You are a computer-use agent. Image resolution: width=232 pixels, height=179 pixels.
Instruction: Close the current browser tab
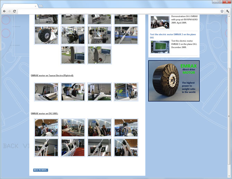(36, 6)
